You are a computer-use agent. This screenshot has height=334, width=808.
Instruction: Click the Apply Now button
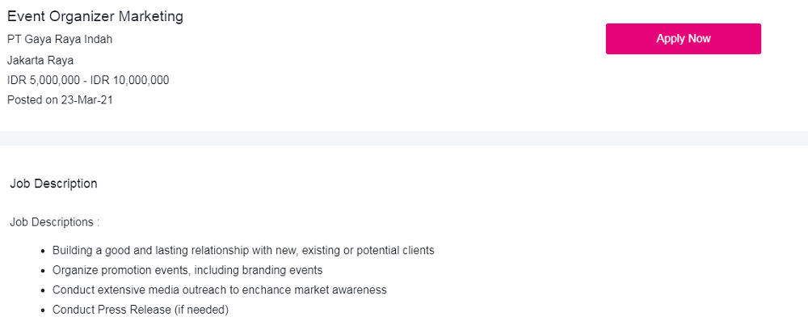point(683,39)
